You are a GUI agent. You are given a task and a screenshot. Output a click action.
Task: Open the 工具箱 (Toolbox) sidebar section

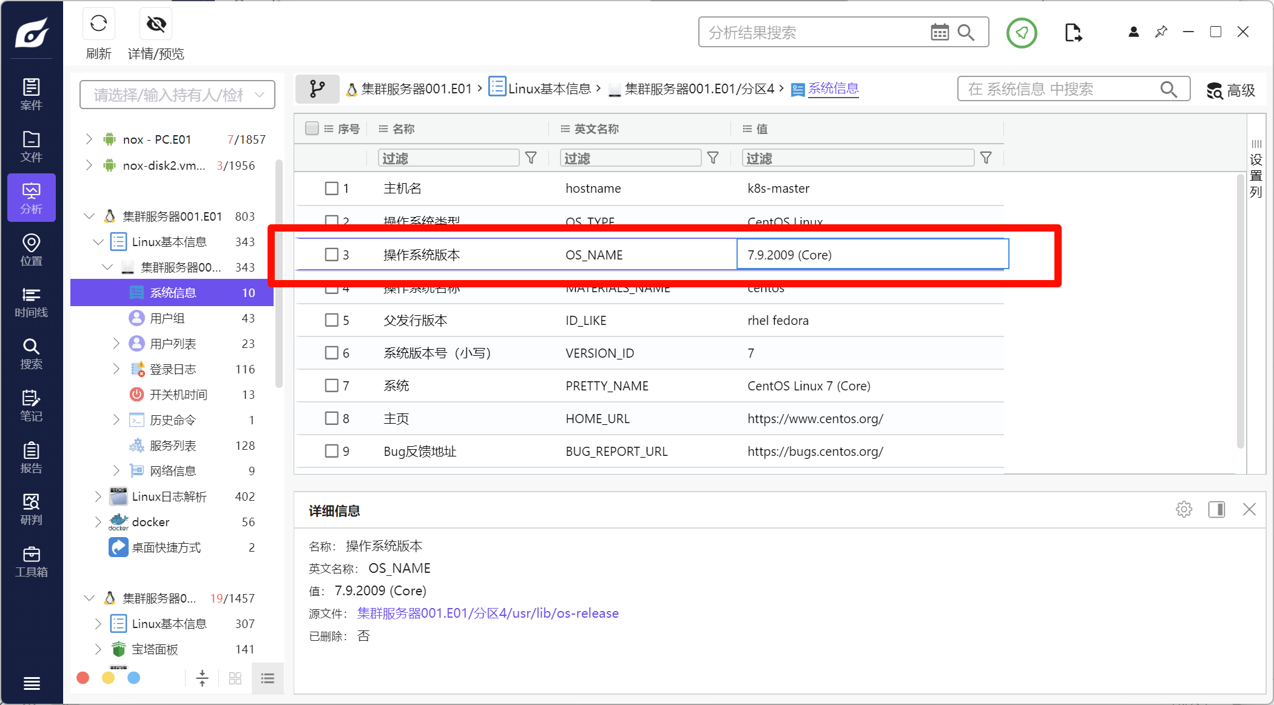pos(32,561)
